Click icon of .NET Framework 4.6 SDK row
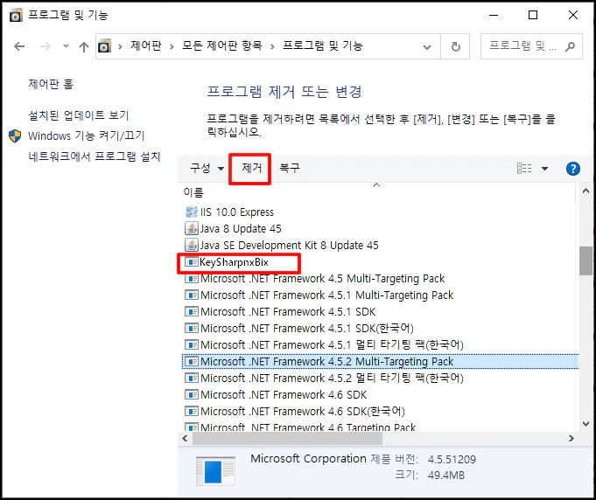Image resolution: width=596 pixels, height=500 pixels. coord(191,395)
